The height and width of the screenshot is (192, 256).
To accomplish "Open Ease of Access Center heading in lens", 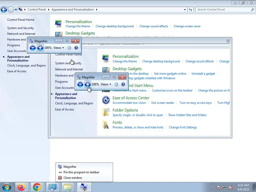I will [131, 98].
